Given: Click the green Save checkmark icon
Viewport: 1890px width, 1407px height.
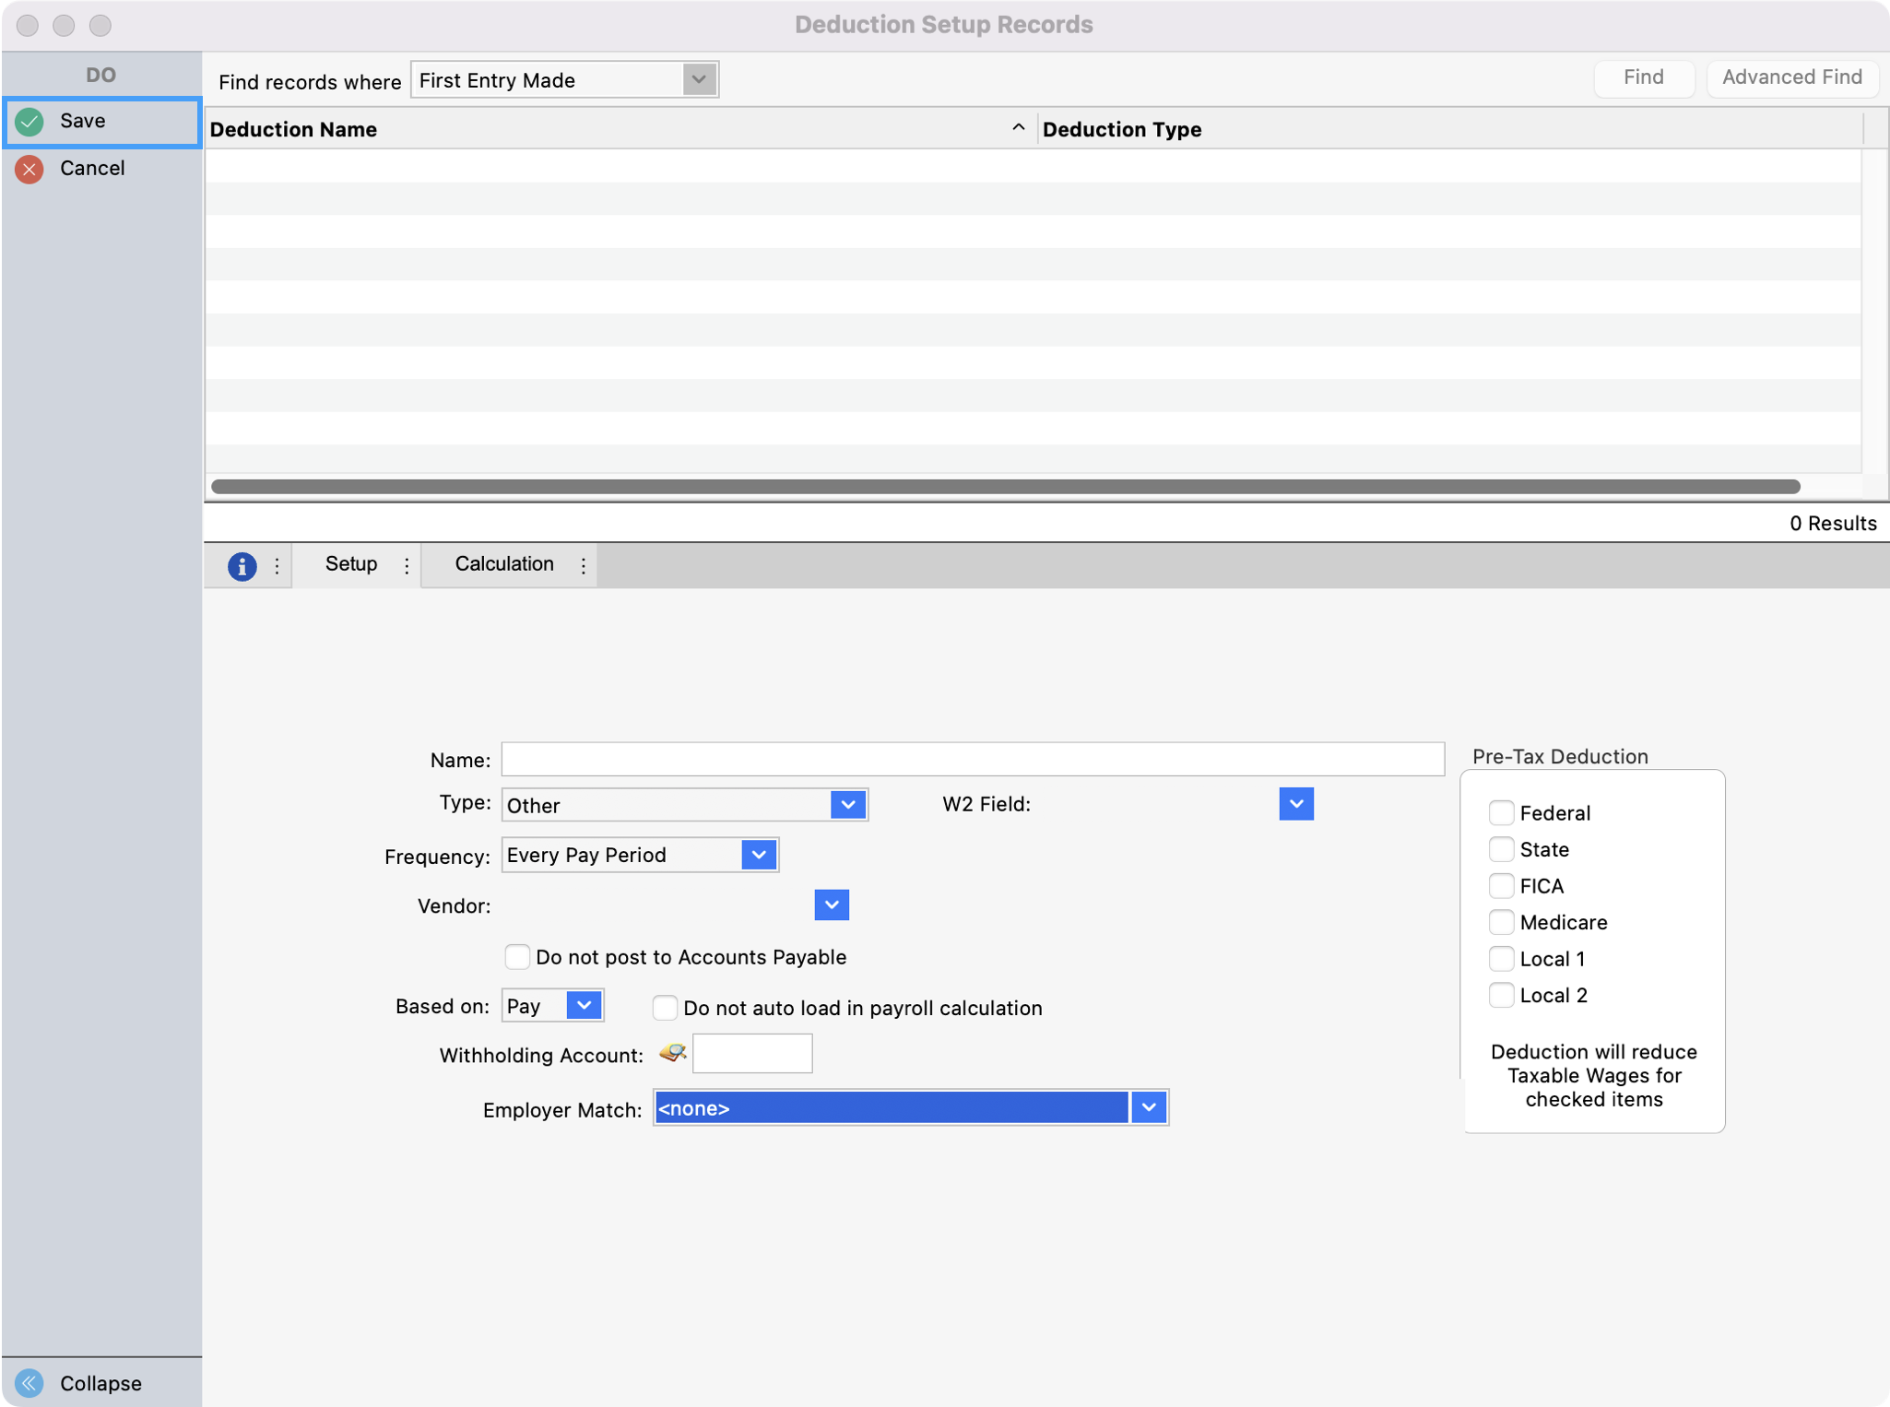Looking at the screenshot, I should 30,122.
